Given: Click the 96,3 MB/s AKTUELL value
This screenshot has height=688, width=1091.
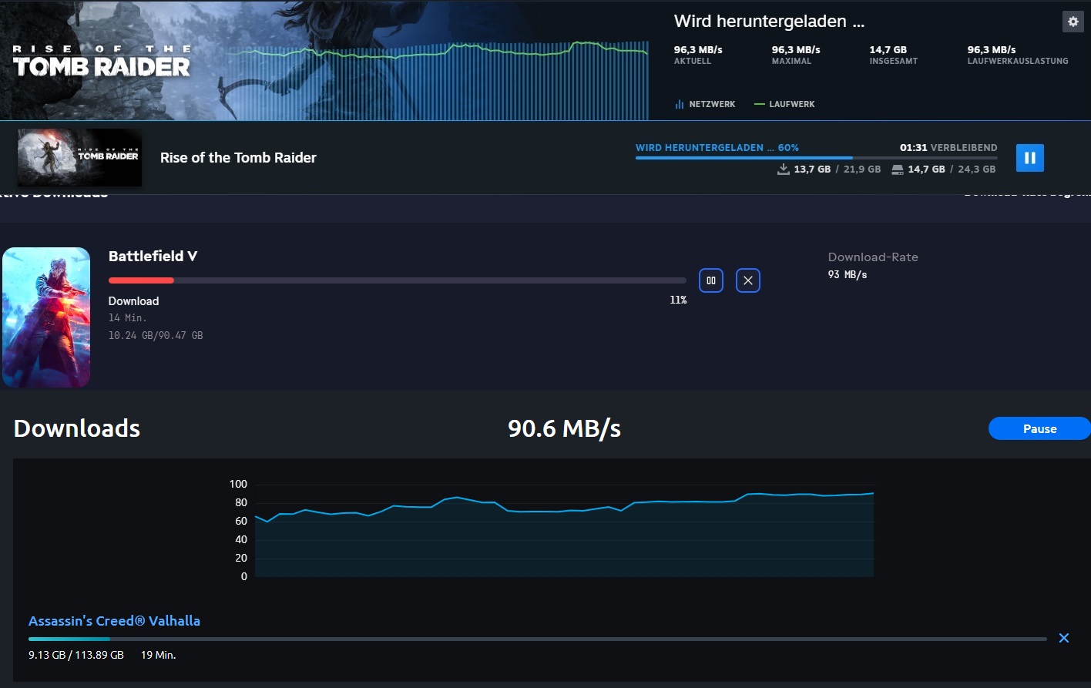Looking at the screenshot, I should [698, 49].
